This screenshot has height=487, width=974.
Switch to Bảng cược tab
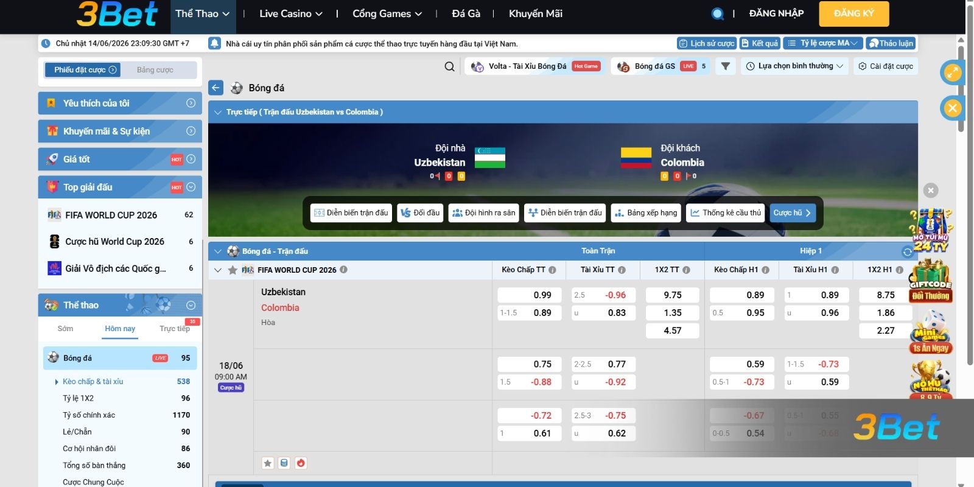click(155, 70)
